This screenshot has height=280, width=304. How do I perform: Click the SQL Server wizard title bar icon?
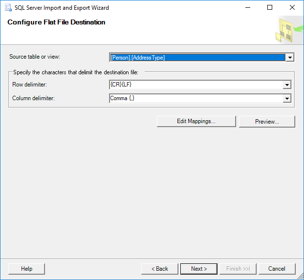pyautogui.click(x=8, y=7)
